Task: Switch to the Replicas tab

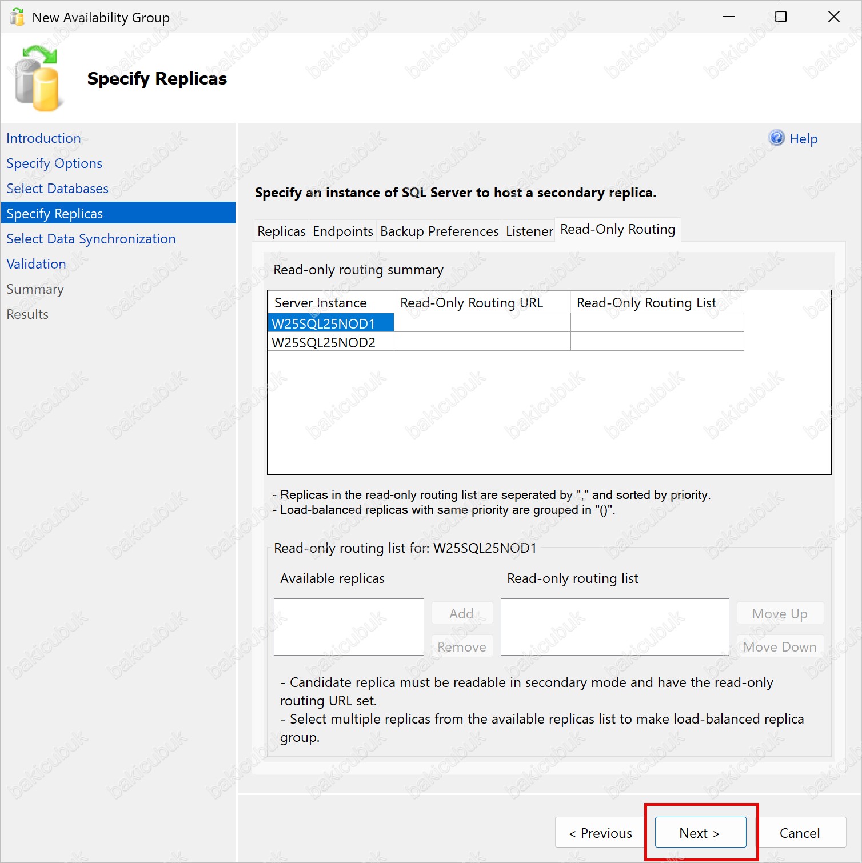Action: [281, 231]
